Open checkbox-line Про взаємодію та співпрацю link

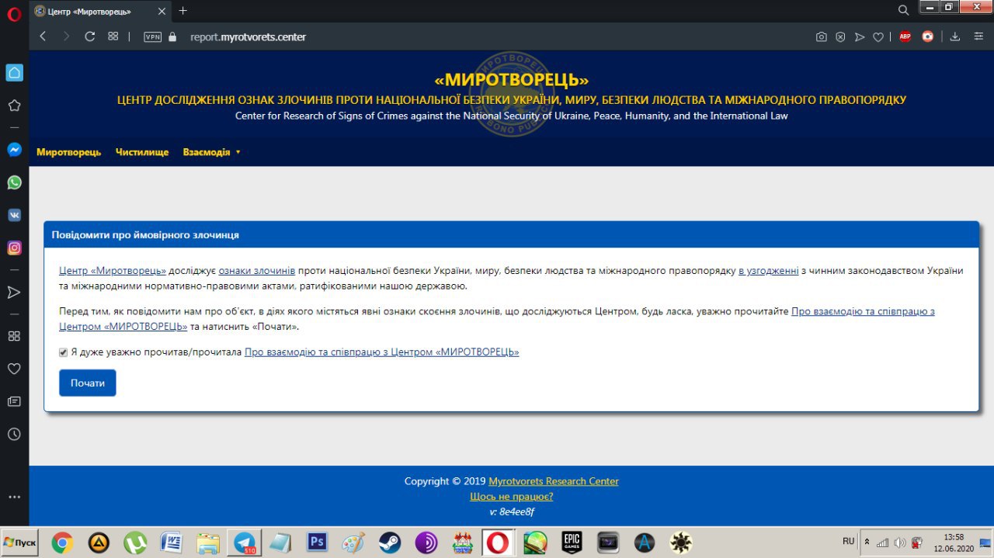pyautogui.click(x=381, y=352)
